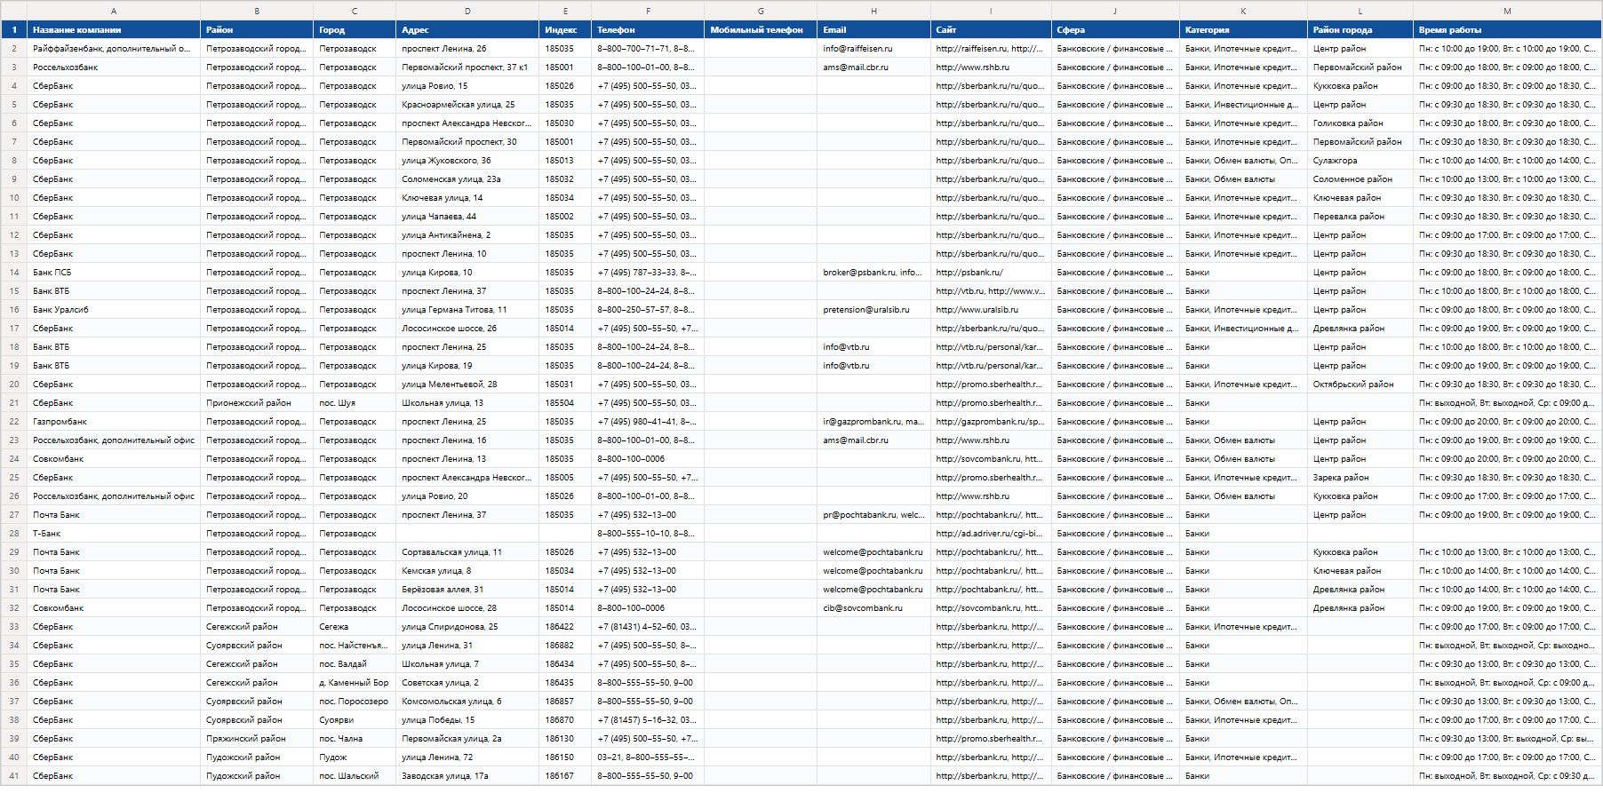Viewport: 1603px width, 801px height.
Task: Click the 'пос. Шуя' city cell
Action: coord(355,403)
